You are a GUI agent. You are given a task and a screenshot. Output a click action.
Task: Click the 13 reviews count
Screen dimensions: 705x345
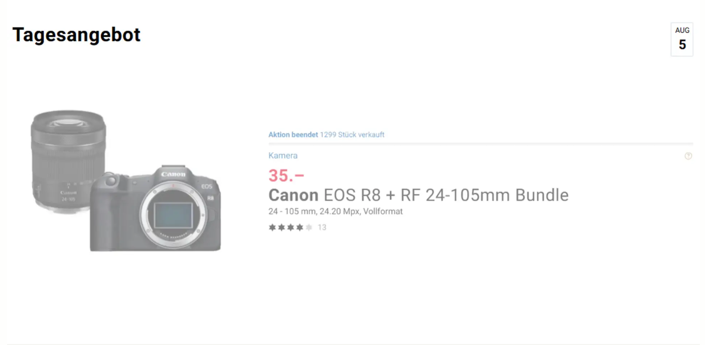coord(322,227)
